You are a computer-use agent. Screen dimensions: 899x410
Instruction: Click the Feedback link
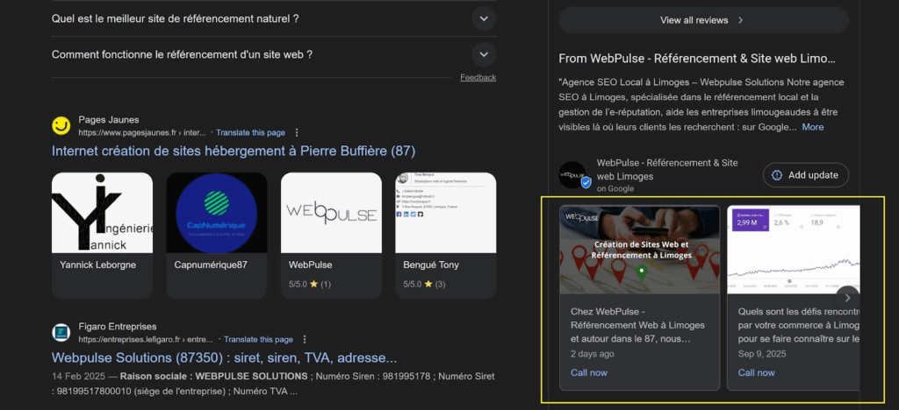(478, 77)
